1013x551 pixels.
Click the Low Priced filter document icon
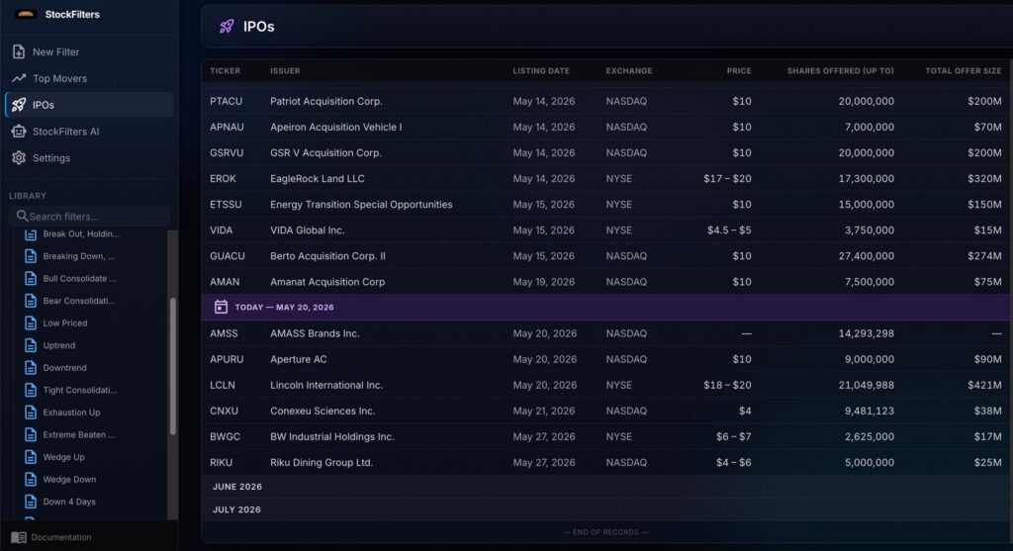click(x=31, y=322)
